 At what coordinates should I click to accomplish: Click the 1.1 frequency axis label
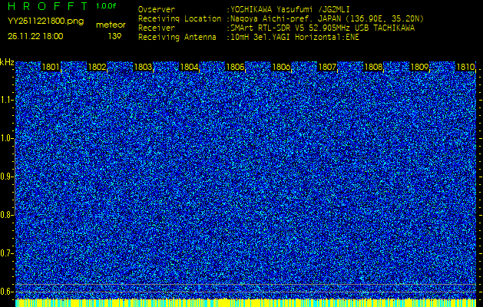[x=7, y=100]
